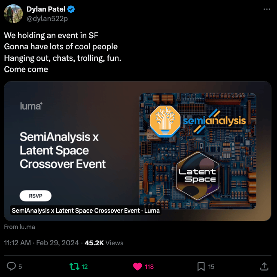Image resolution: width=277 pixels, height=277 pixels.
Task: Open the Dylan Patel display name link
Action: click(x=46, y=9)
